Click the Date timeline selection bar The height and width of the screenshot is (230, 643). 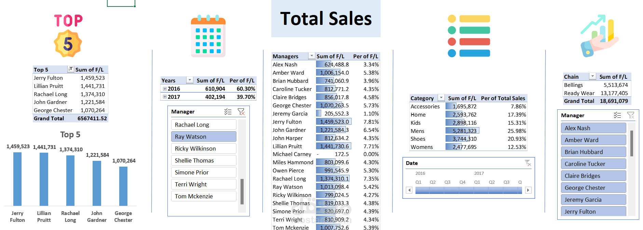click(x=469, y=190)
